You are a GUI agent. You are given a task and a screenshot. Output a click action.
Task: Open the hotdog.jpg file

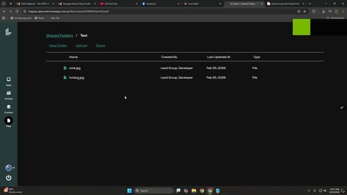(x=76, y=77)
